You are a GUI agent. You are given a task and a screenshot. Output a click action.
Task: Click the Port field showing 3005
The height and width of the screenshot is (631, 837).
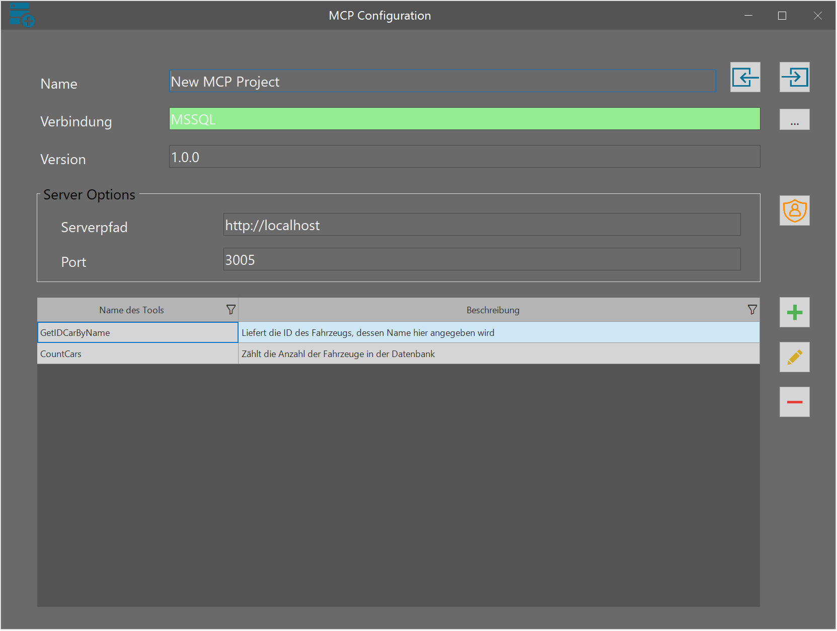(x=481, y=259)
